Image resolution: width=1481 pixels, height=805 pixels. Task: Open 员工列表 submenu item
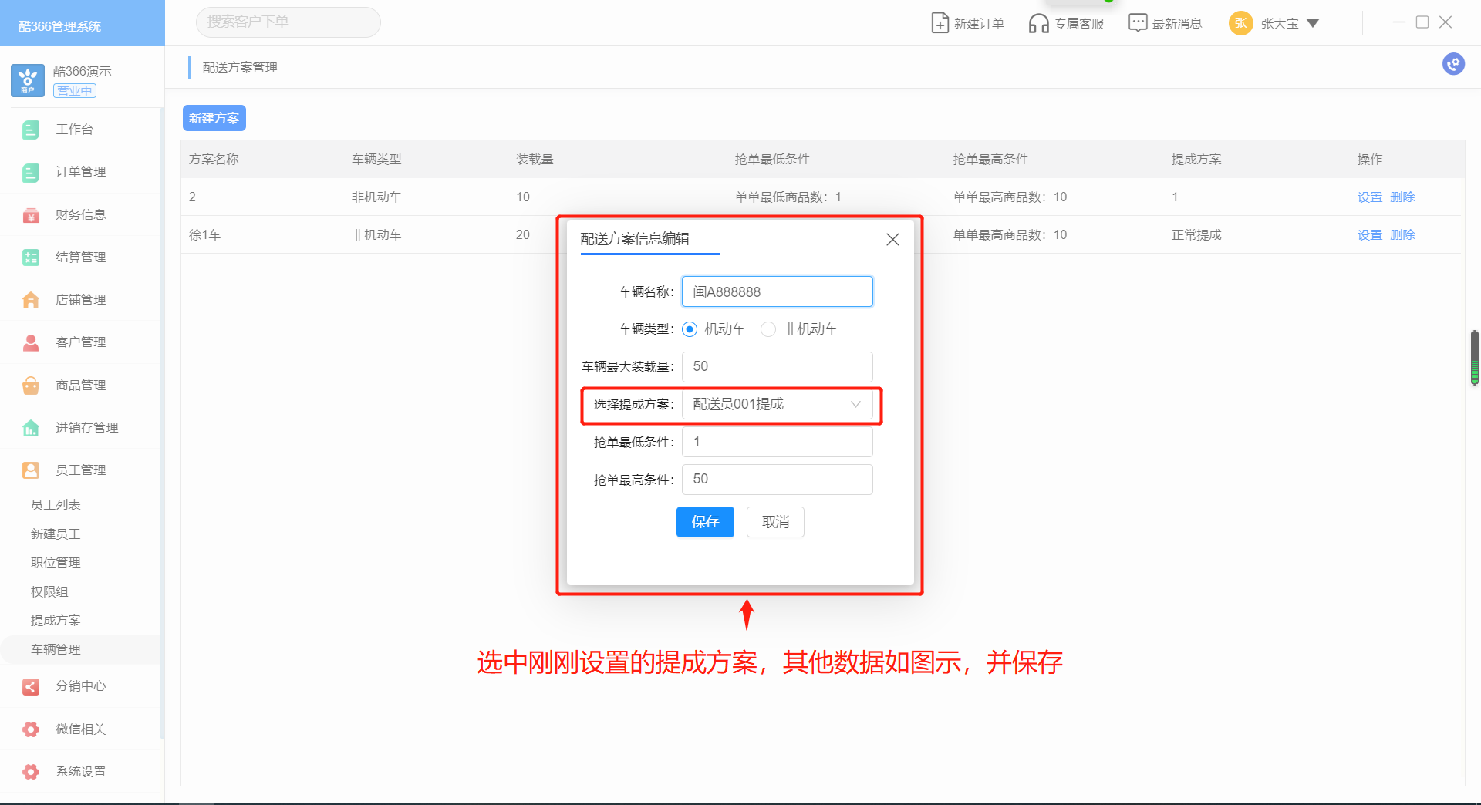tap(56, 505)
